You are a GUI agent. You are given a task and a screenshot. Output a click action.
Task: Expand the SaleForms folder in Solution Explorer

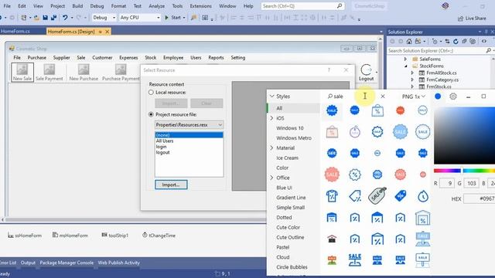pos(405,59)
